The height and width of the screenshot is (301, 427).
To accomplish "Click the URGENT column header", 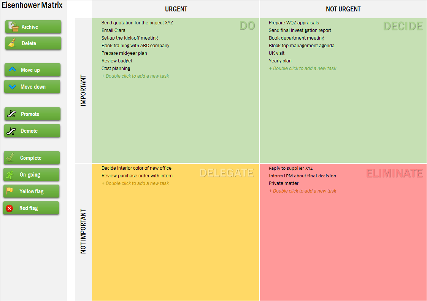I will point(176,9).
